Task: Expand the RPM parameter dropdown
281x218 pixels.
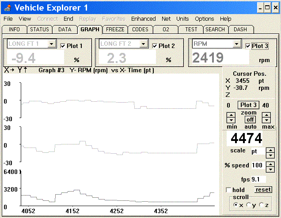Action: [x=237, y=44]
